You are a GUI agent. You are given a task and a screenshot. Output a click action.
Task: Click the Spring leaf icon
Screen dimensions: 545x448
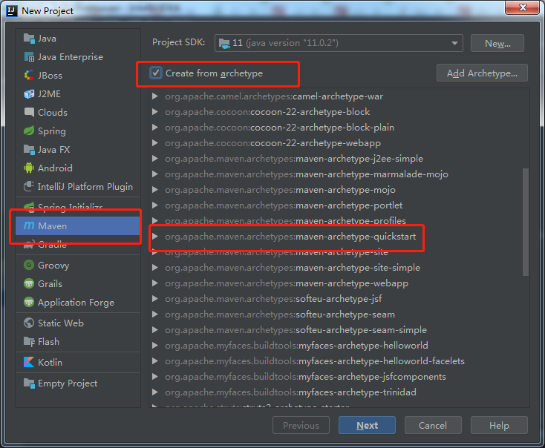pos(29,131)
